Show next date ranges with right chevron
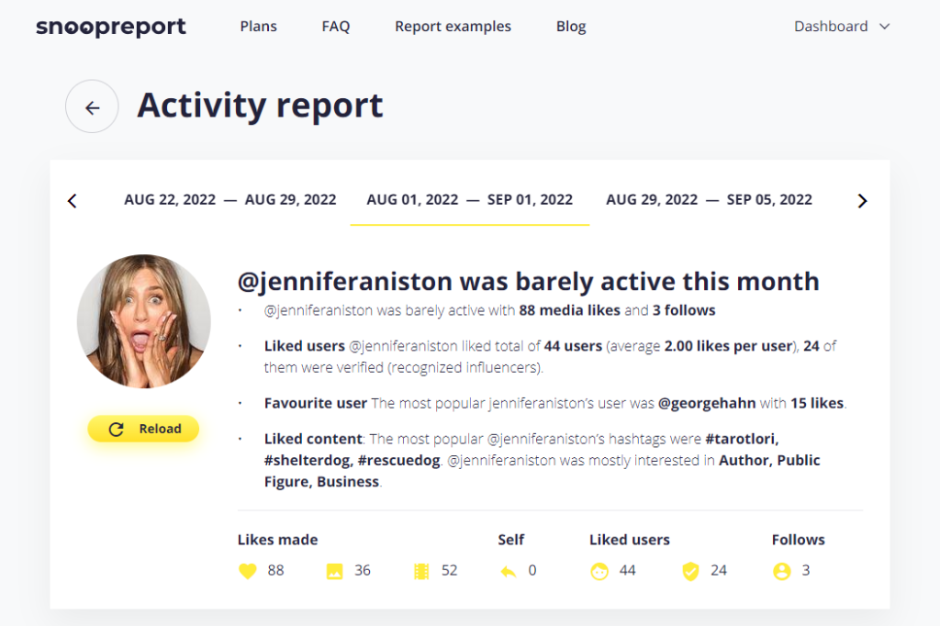 pos(862,201)
